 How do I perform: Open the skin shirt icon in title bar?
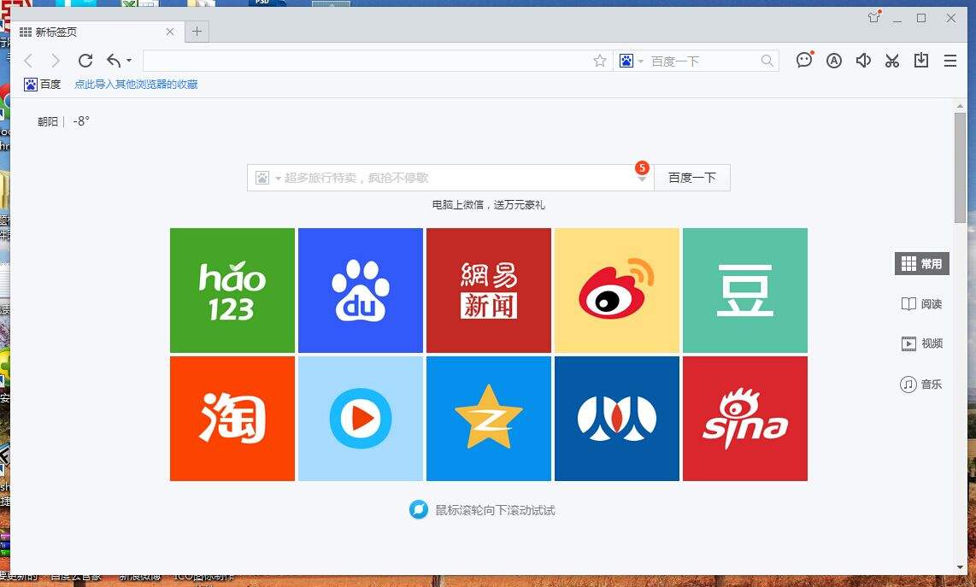click(874, 17)
